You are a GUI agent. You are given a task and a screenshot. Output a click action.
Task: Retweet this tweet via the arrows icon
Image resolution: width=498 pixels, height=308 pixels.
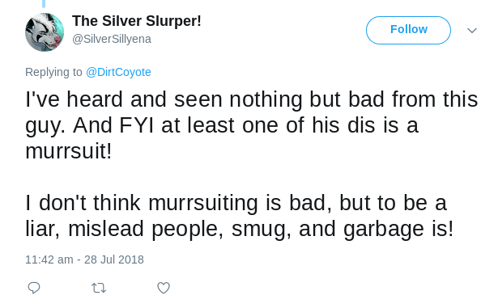(99, 288)
